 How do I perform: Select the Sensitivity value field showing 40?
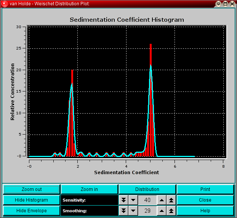tap(147, 200)
